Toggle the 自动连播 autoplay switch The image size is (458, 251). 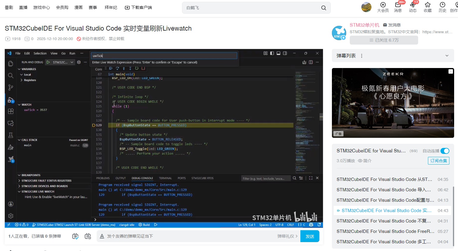pyautogui.click(x=445, y=151)
